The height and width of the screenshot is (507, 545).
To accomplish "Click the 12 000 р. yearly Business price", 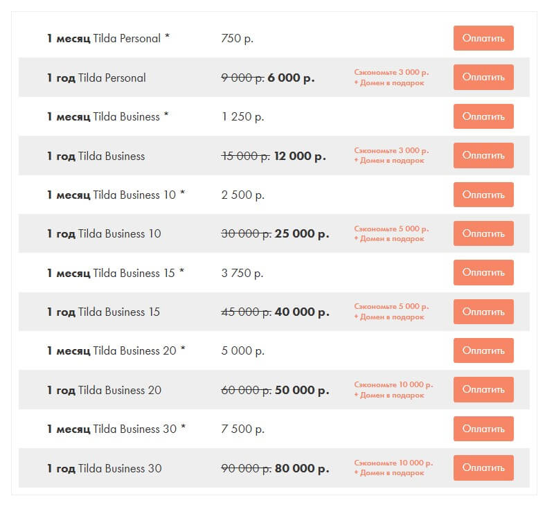I will 300,157.
